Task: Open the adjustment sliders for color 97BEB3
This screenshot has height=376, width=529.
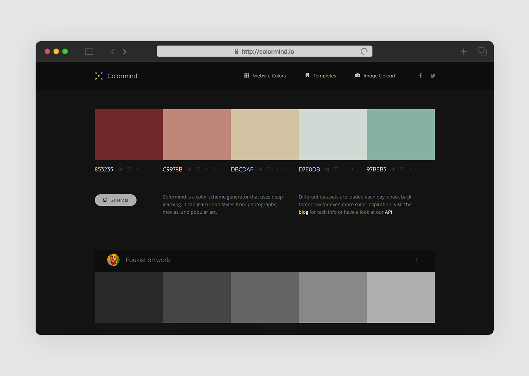Action: [x=402, y=169]
